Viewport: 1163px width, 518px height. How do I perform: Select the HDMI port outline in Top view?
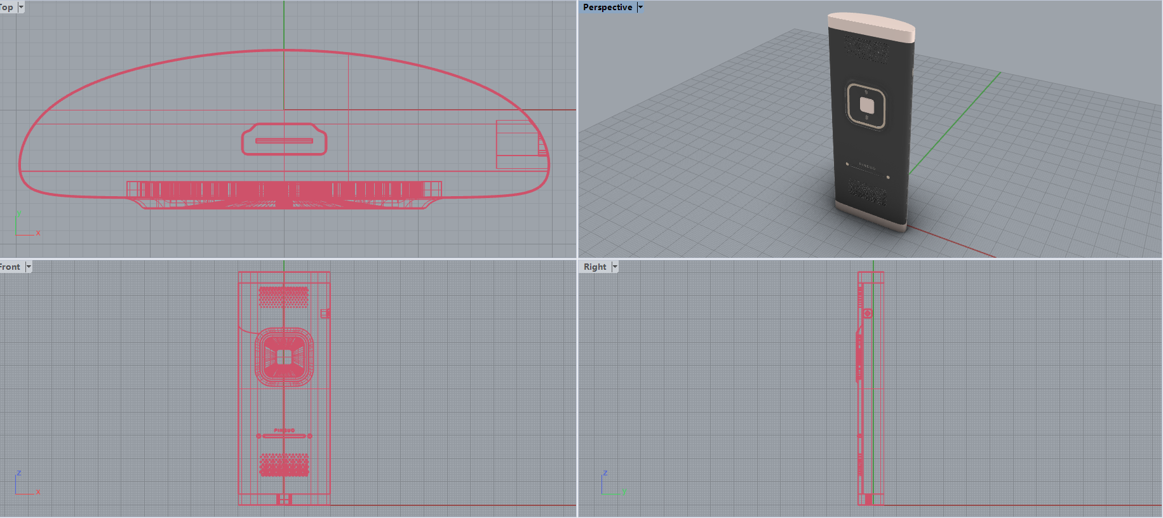[x=284, y=140]
